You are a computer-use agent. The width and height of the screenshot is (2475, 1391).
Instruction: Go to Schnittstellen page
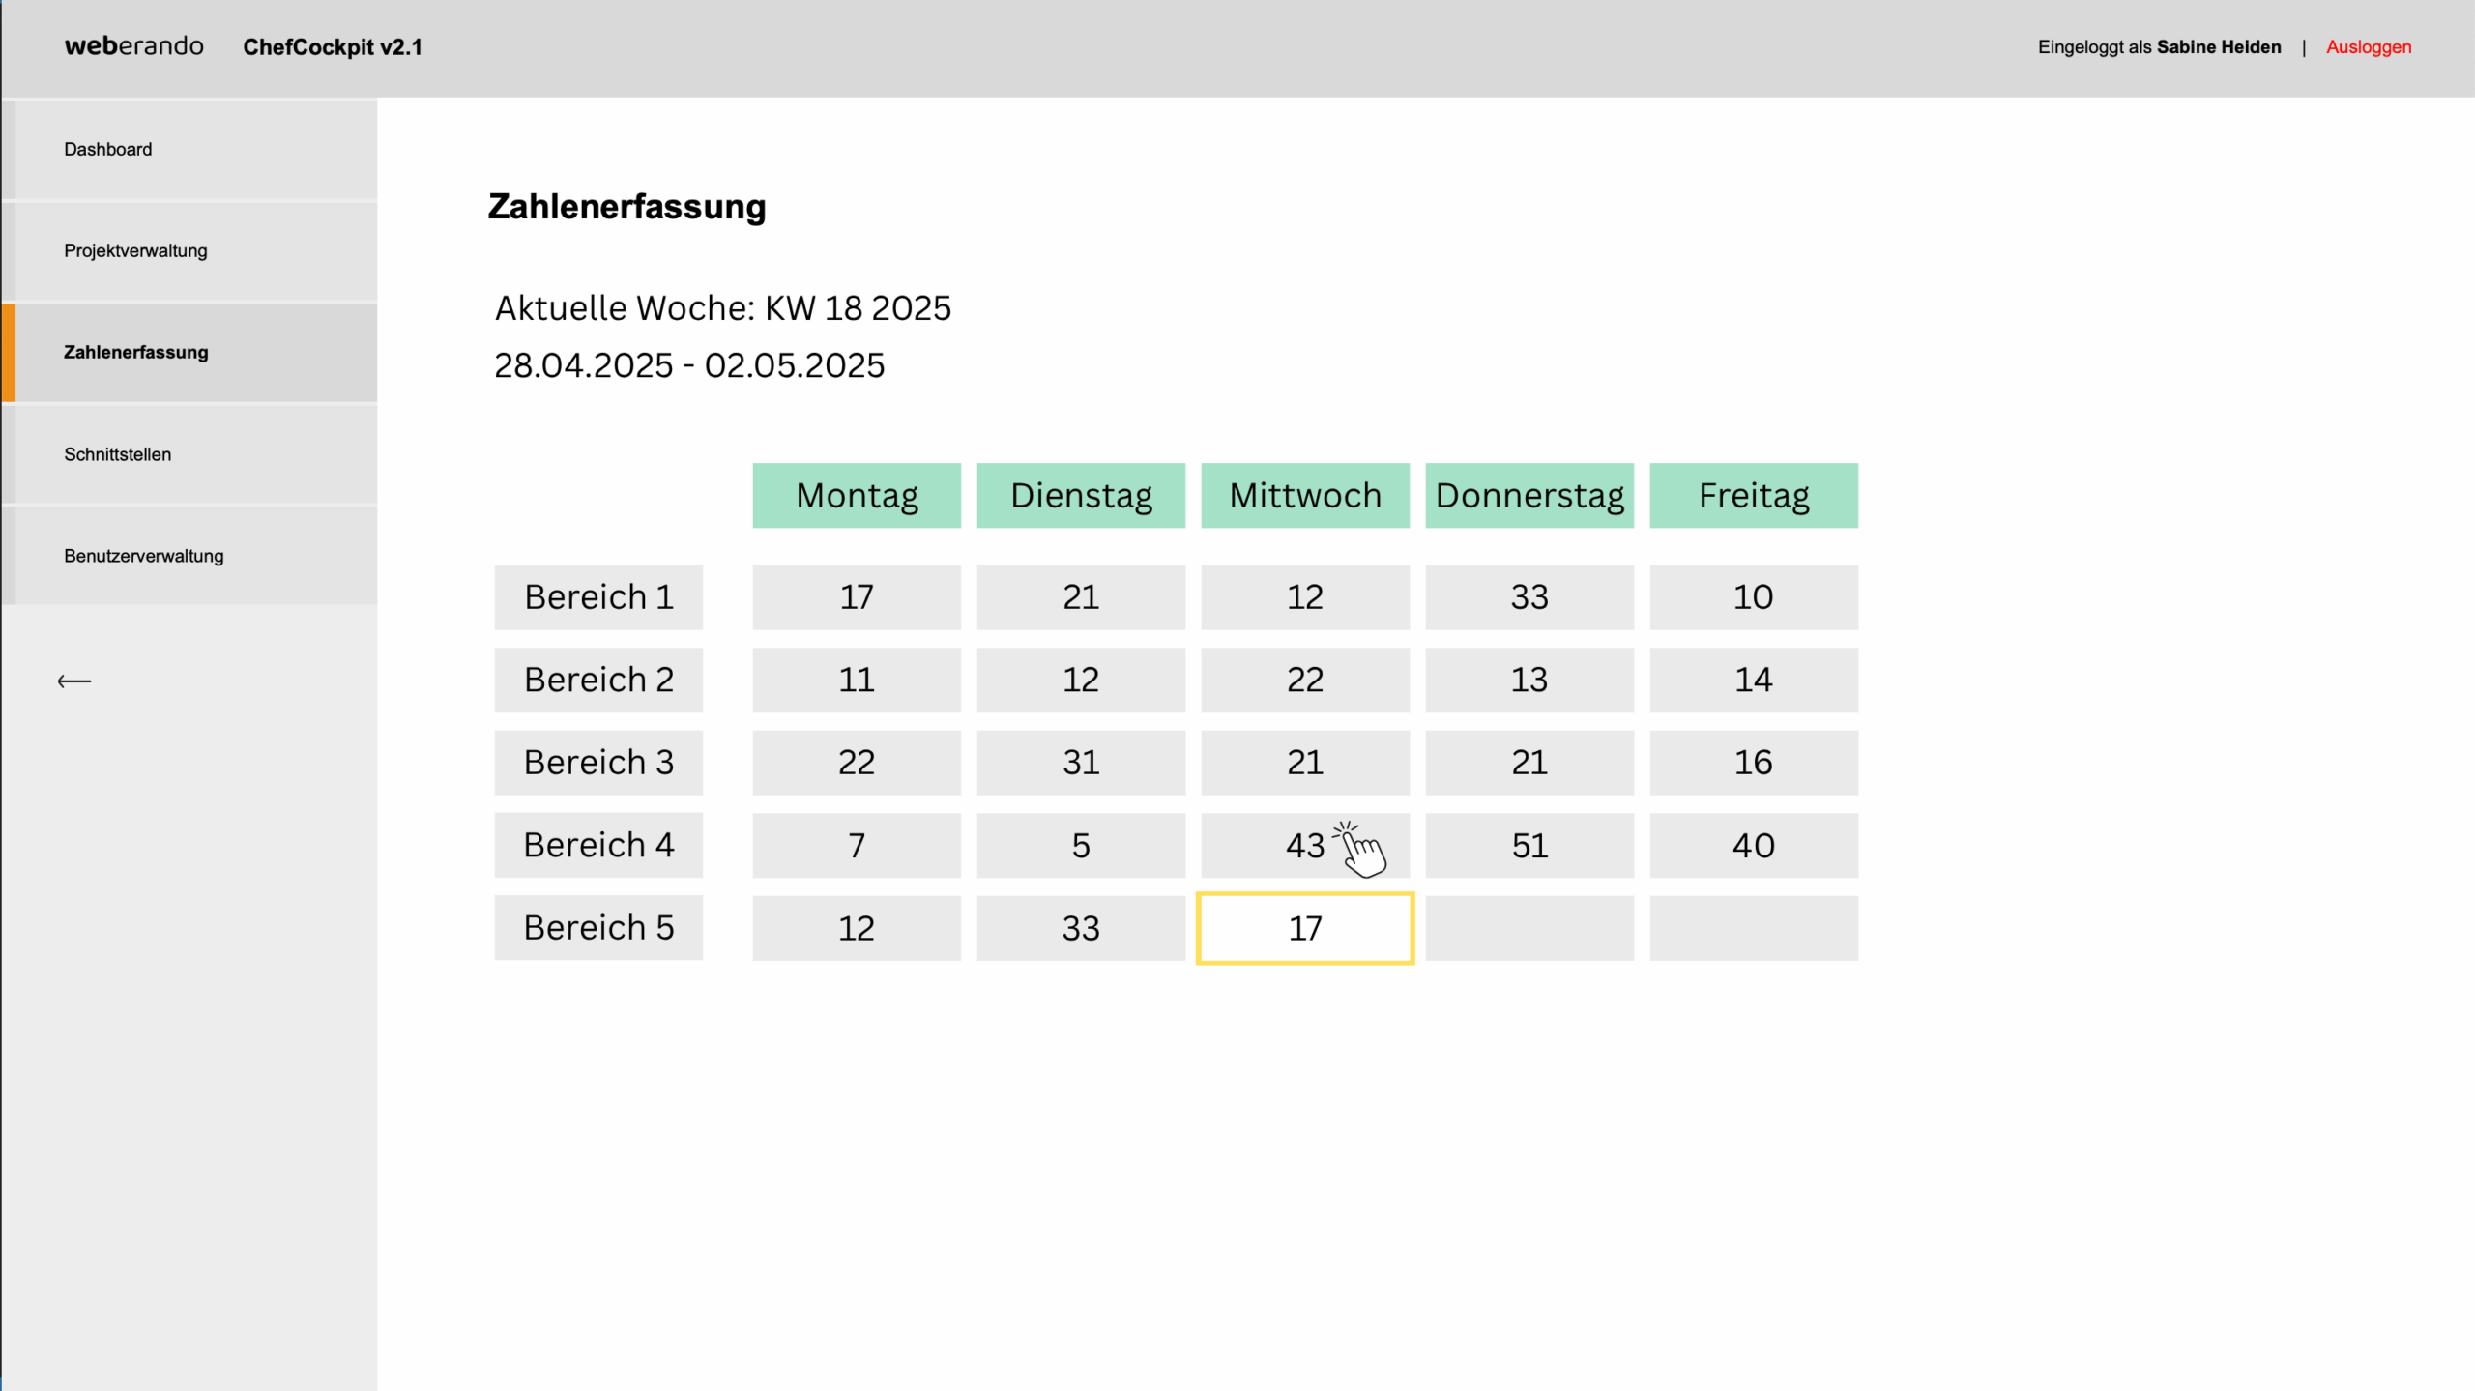(196, 454)
